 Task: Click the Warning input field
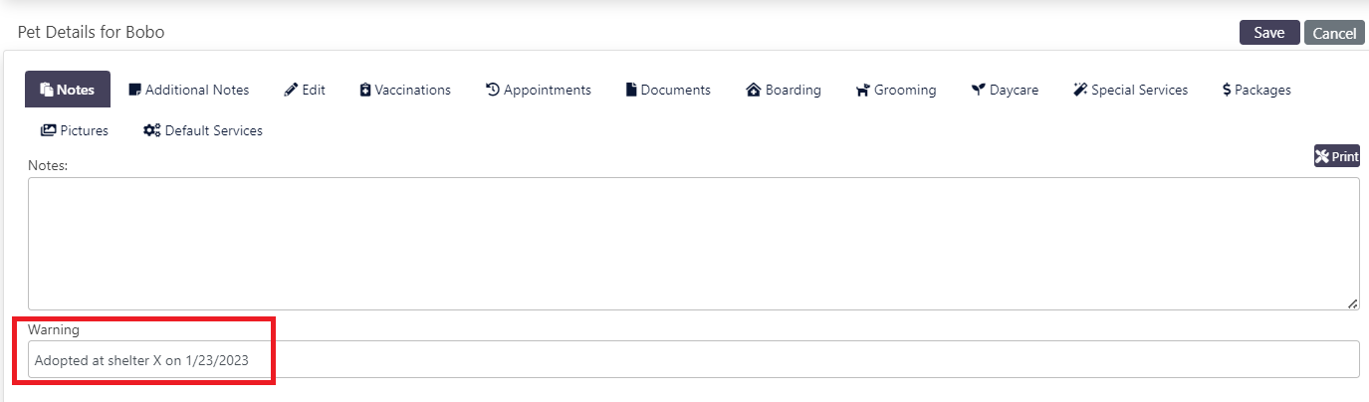[693, 359]
